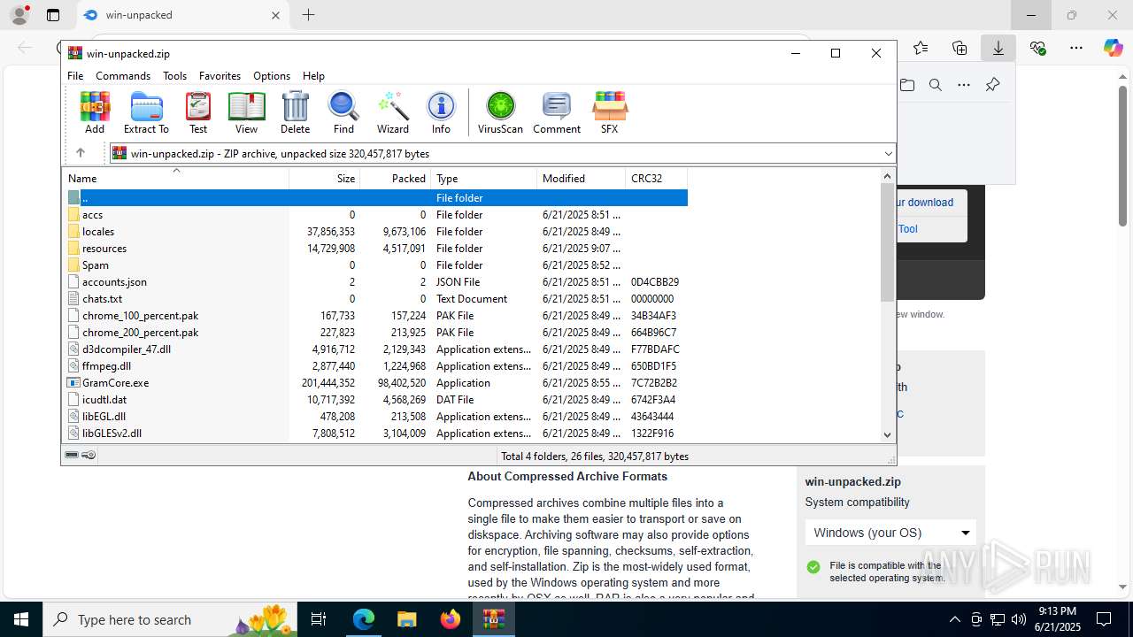Open Edge tab actions menu icon
Screen dimensions: 1133x637
[x=53, y=15]
